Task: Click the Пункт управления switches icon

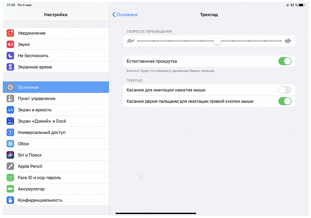Action: click(10, 98)
